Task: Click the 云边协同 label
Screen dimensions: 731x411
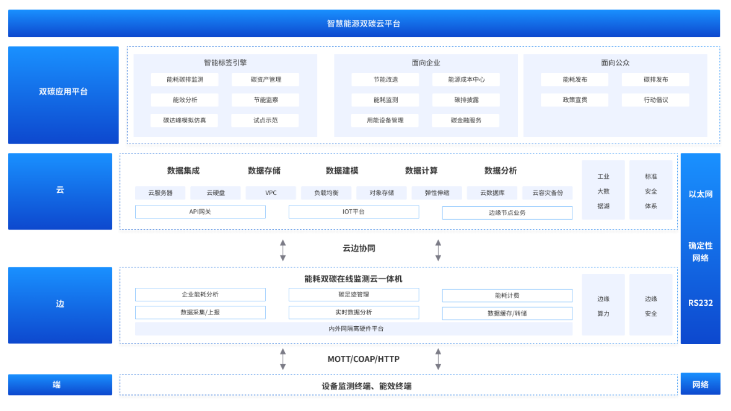Action: pyautogui.click(x=359, y=248)
